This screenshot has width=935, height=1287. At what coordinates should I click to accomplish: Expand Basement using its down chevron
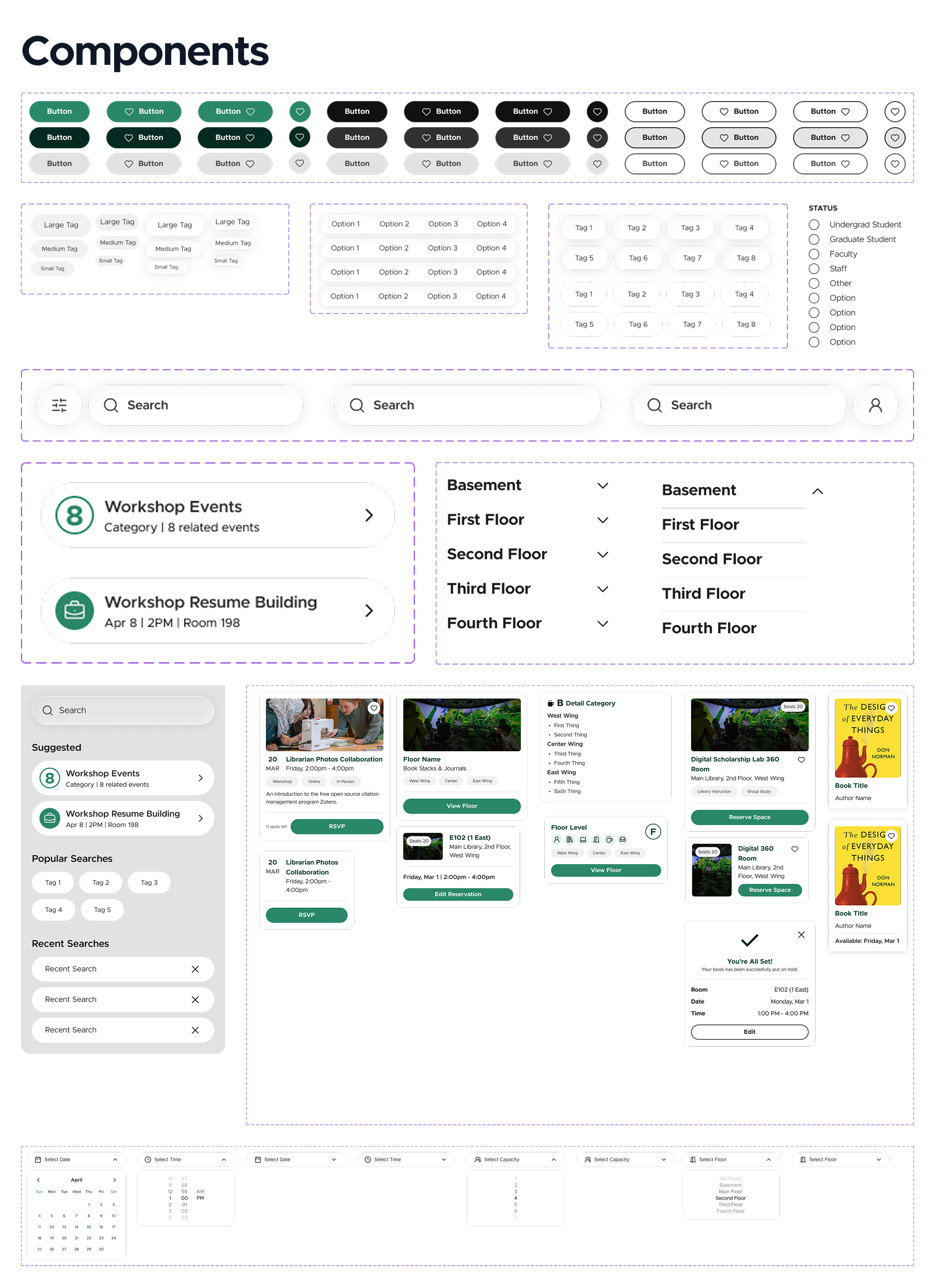click(x=602, y=486)
